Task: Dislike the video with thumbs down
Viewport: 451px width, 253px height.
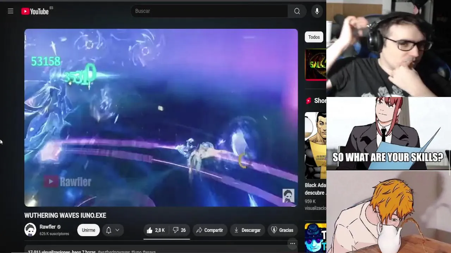Action: click(179, 230)
